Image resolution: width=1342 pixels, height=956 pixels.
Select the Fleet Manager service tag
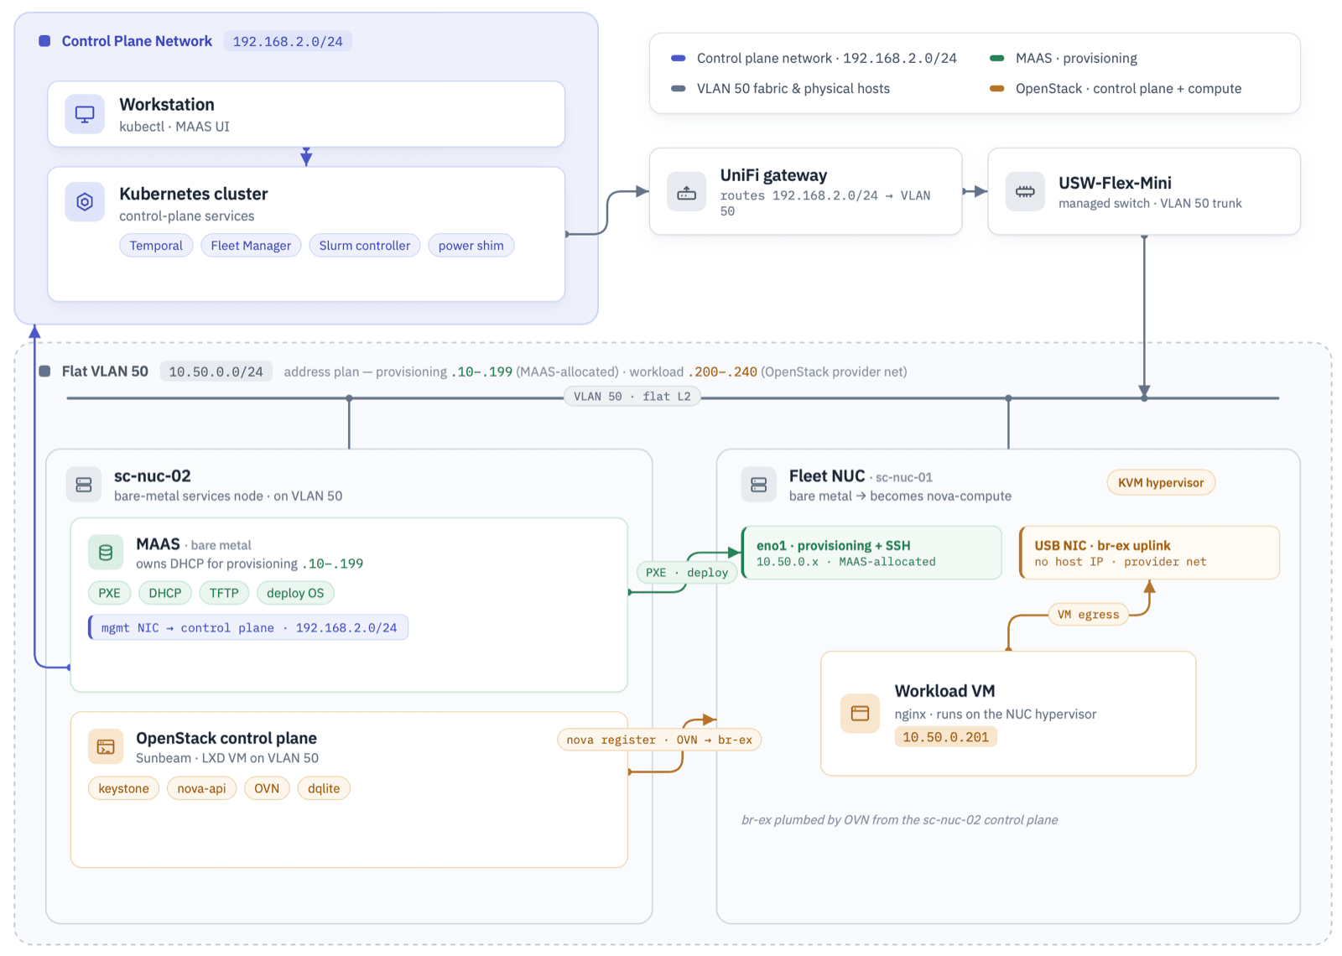251,246
